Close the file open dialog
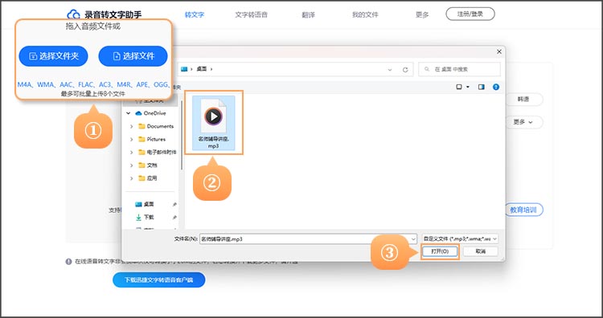Viewport: 603px width, 318px height. coord(499,51)
